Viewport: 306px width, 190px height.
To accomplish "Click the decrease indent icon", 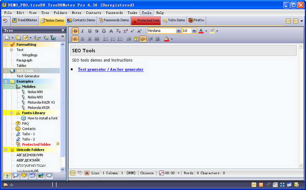I will 150,39.
